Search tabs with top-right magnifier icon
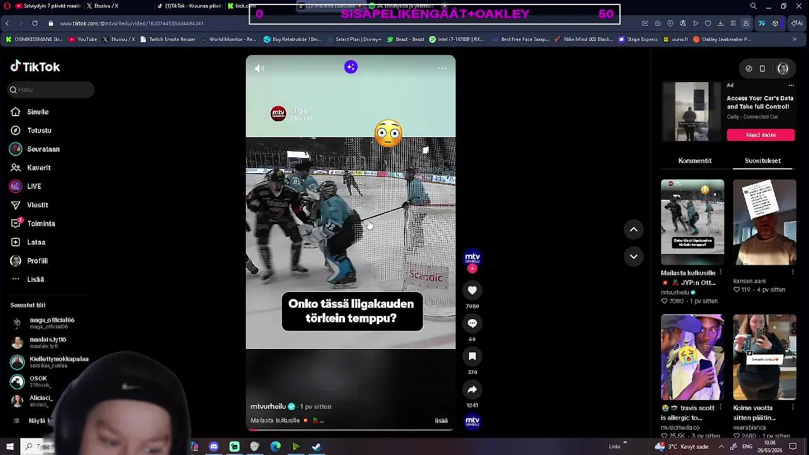809x455 pixels. point(753,6)
